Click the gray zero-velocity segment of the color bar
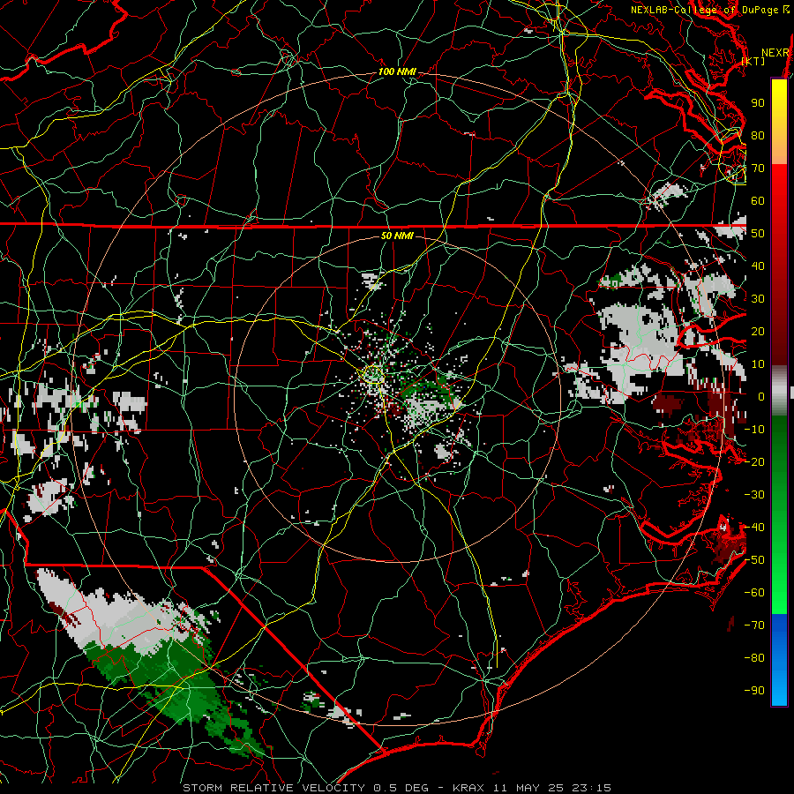The width and height of the screenshot is (794, 794). (779, 393)
